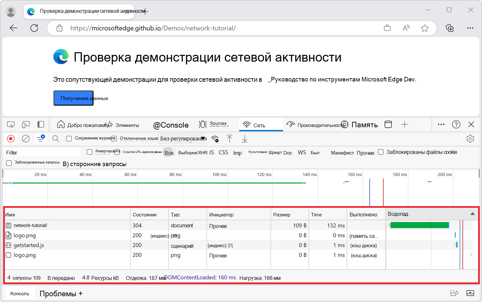The width and height of the screenshot is (482, 302).
Task: Click the DOMContentLoaded: 160 ms link
Action: click(x=200, y=277)
